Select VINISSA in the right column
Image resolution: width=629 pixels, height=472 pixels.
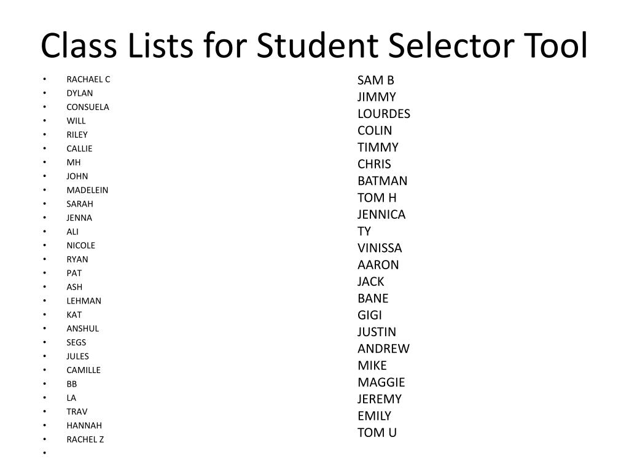click(x=380, y=248)
